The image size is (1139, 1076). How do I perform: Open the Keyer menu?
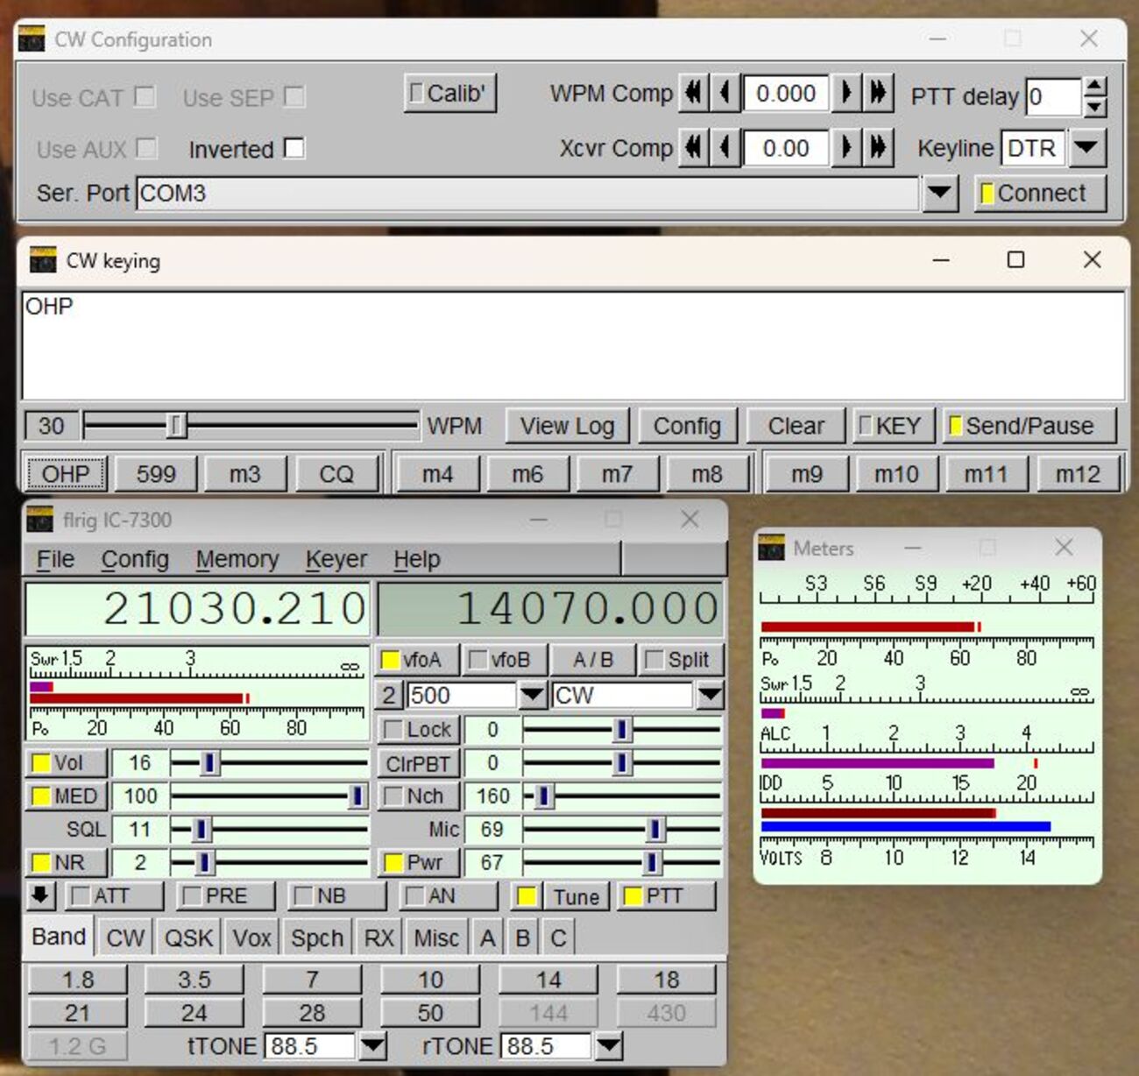coord(336,558)
